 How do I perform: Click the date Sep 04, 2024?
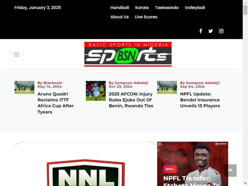192,86
